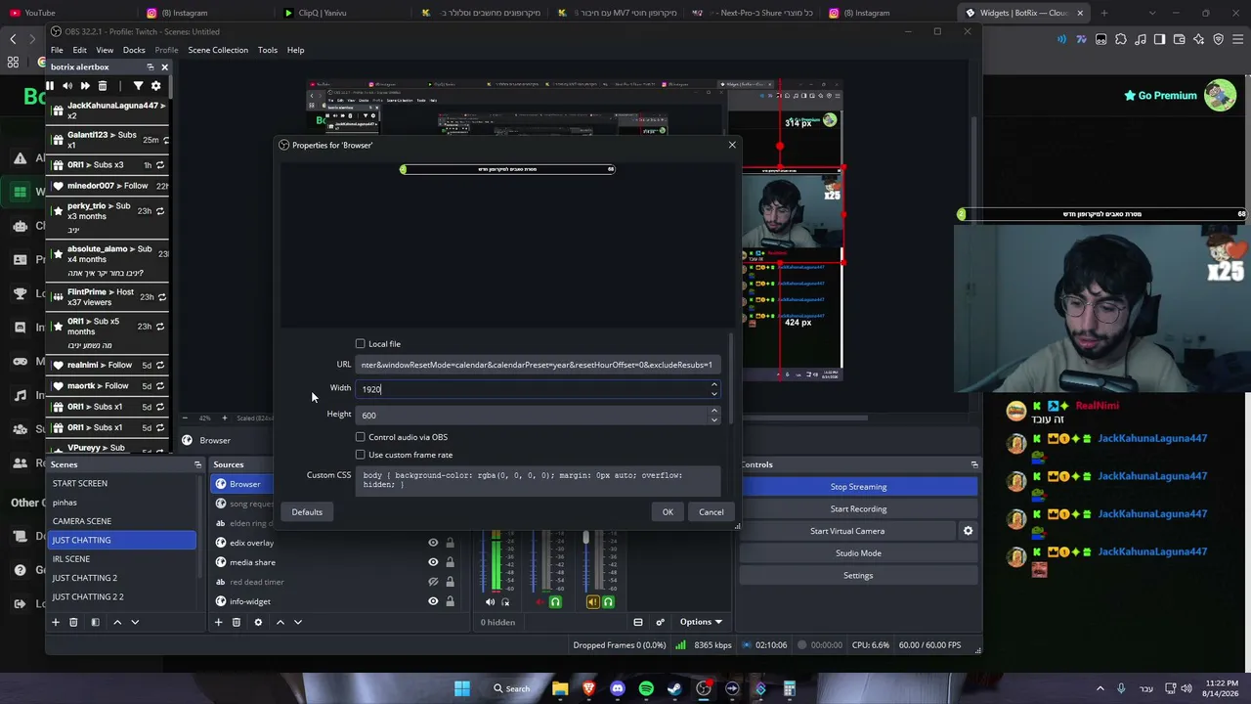The image size is (1251, 704).
Task: Switch audio mixer layout icon
Action: pos(638,622)
